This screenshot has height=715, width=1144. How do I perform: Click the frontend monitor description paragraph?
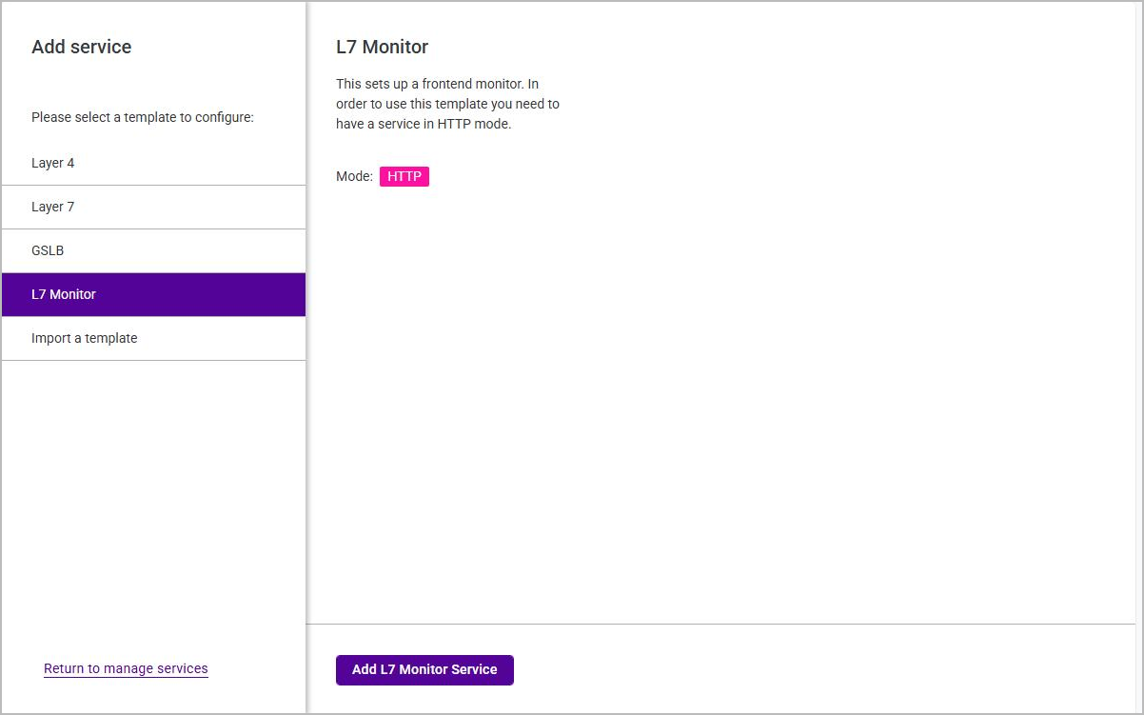447,104
